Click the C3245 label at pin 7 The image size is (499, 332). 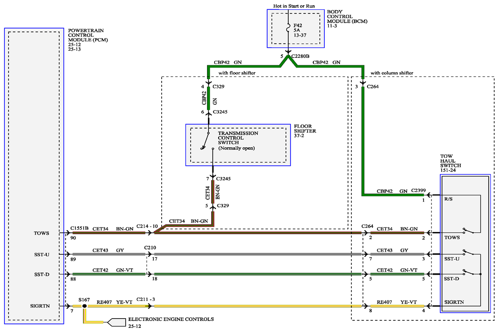224,179
